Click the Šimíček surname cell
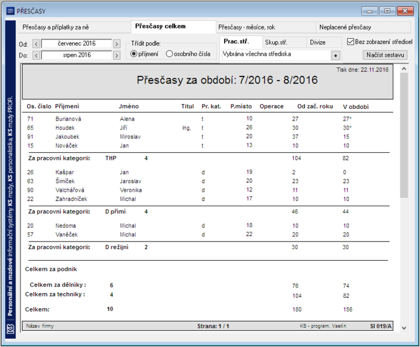 click(65, 181)
